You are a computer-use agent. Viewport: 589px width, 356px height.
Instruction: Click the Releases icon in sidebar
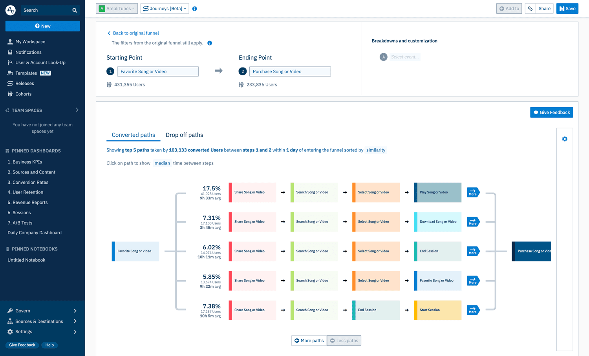click(x=10, y=83)
